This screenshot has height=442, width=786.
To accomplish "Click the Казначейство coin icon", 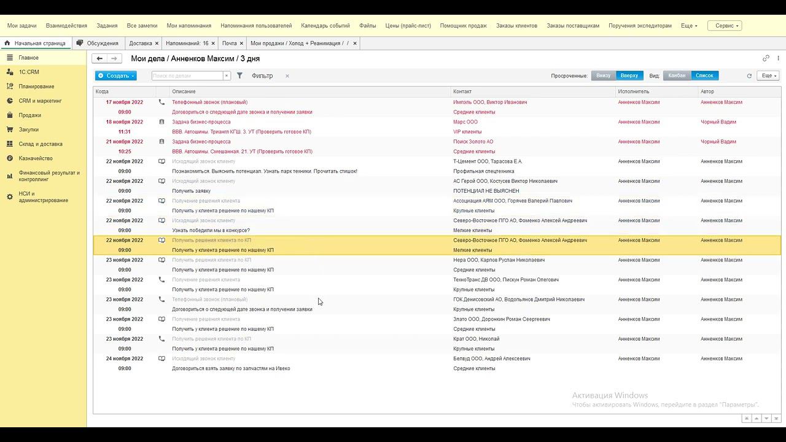I will click(x=10, y=158).
